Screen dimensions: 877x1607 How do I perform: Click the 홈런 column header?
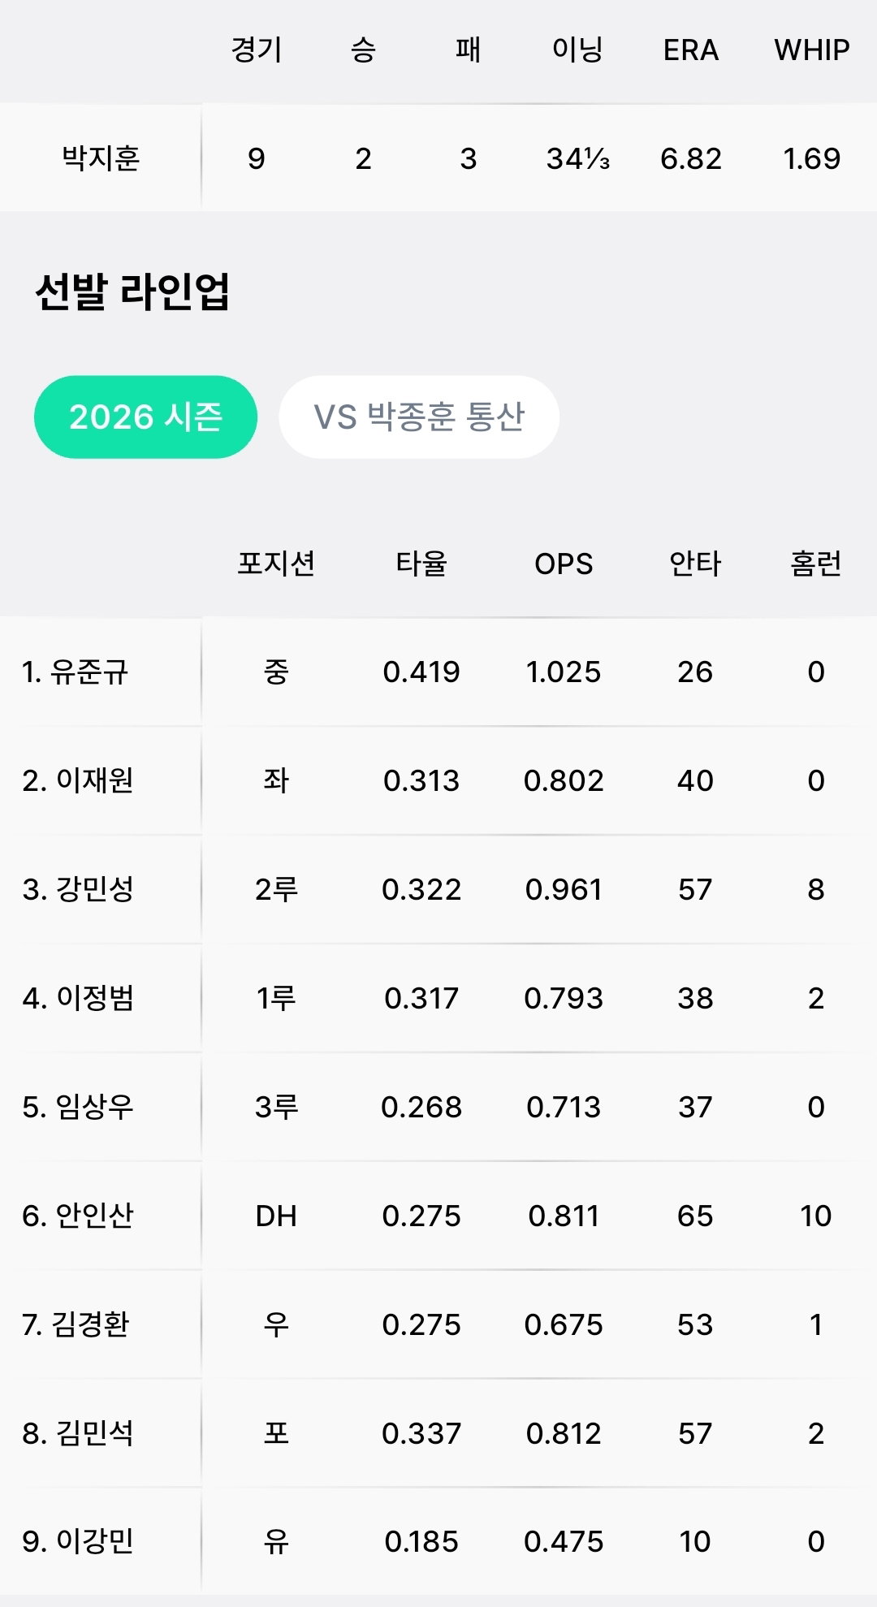816,564
